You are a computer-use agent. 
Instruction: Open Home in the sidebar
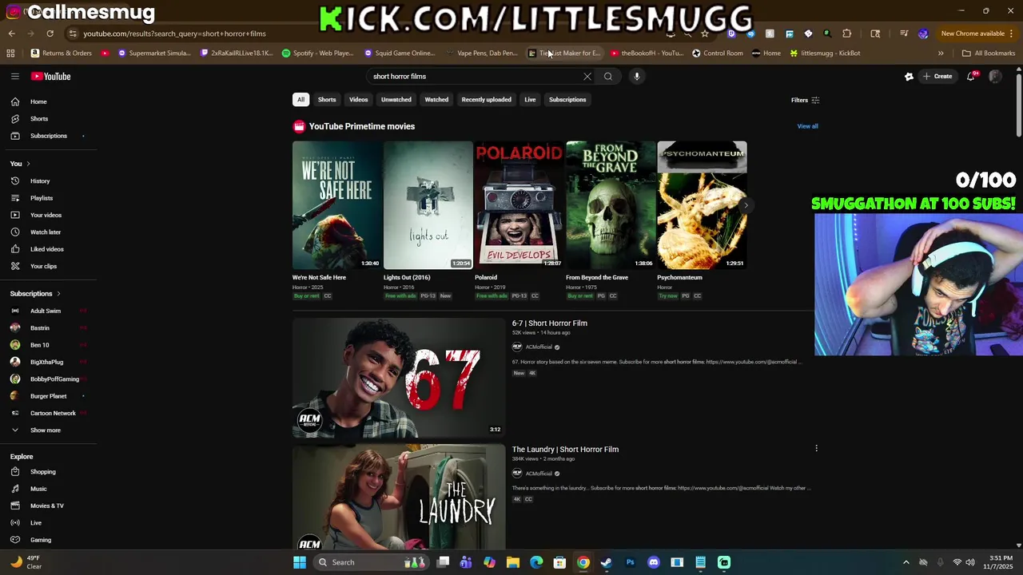[38, 102]
